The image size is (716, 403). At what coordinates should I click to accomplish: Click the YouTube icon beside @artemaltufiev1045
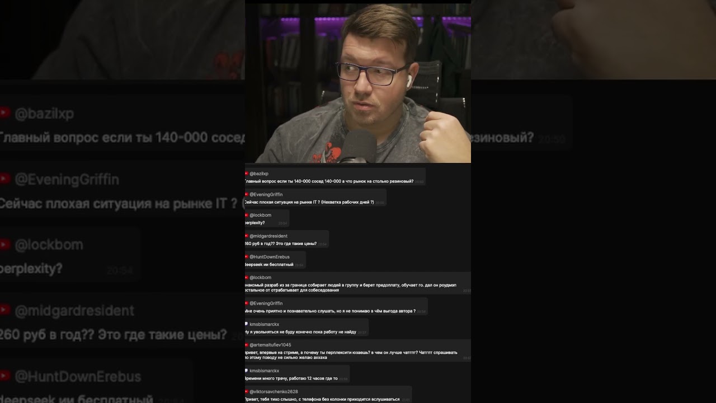(x=247, y=345)
